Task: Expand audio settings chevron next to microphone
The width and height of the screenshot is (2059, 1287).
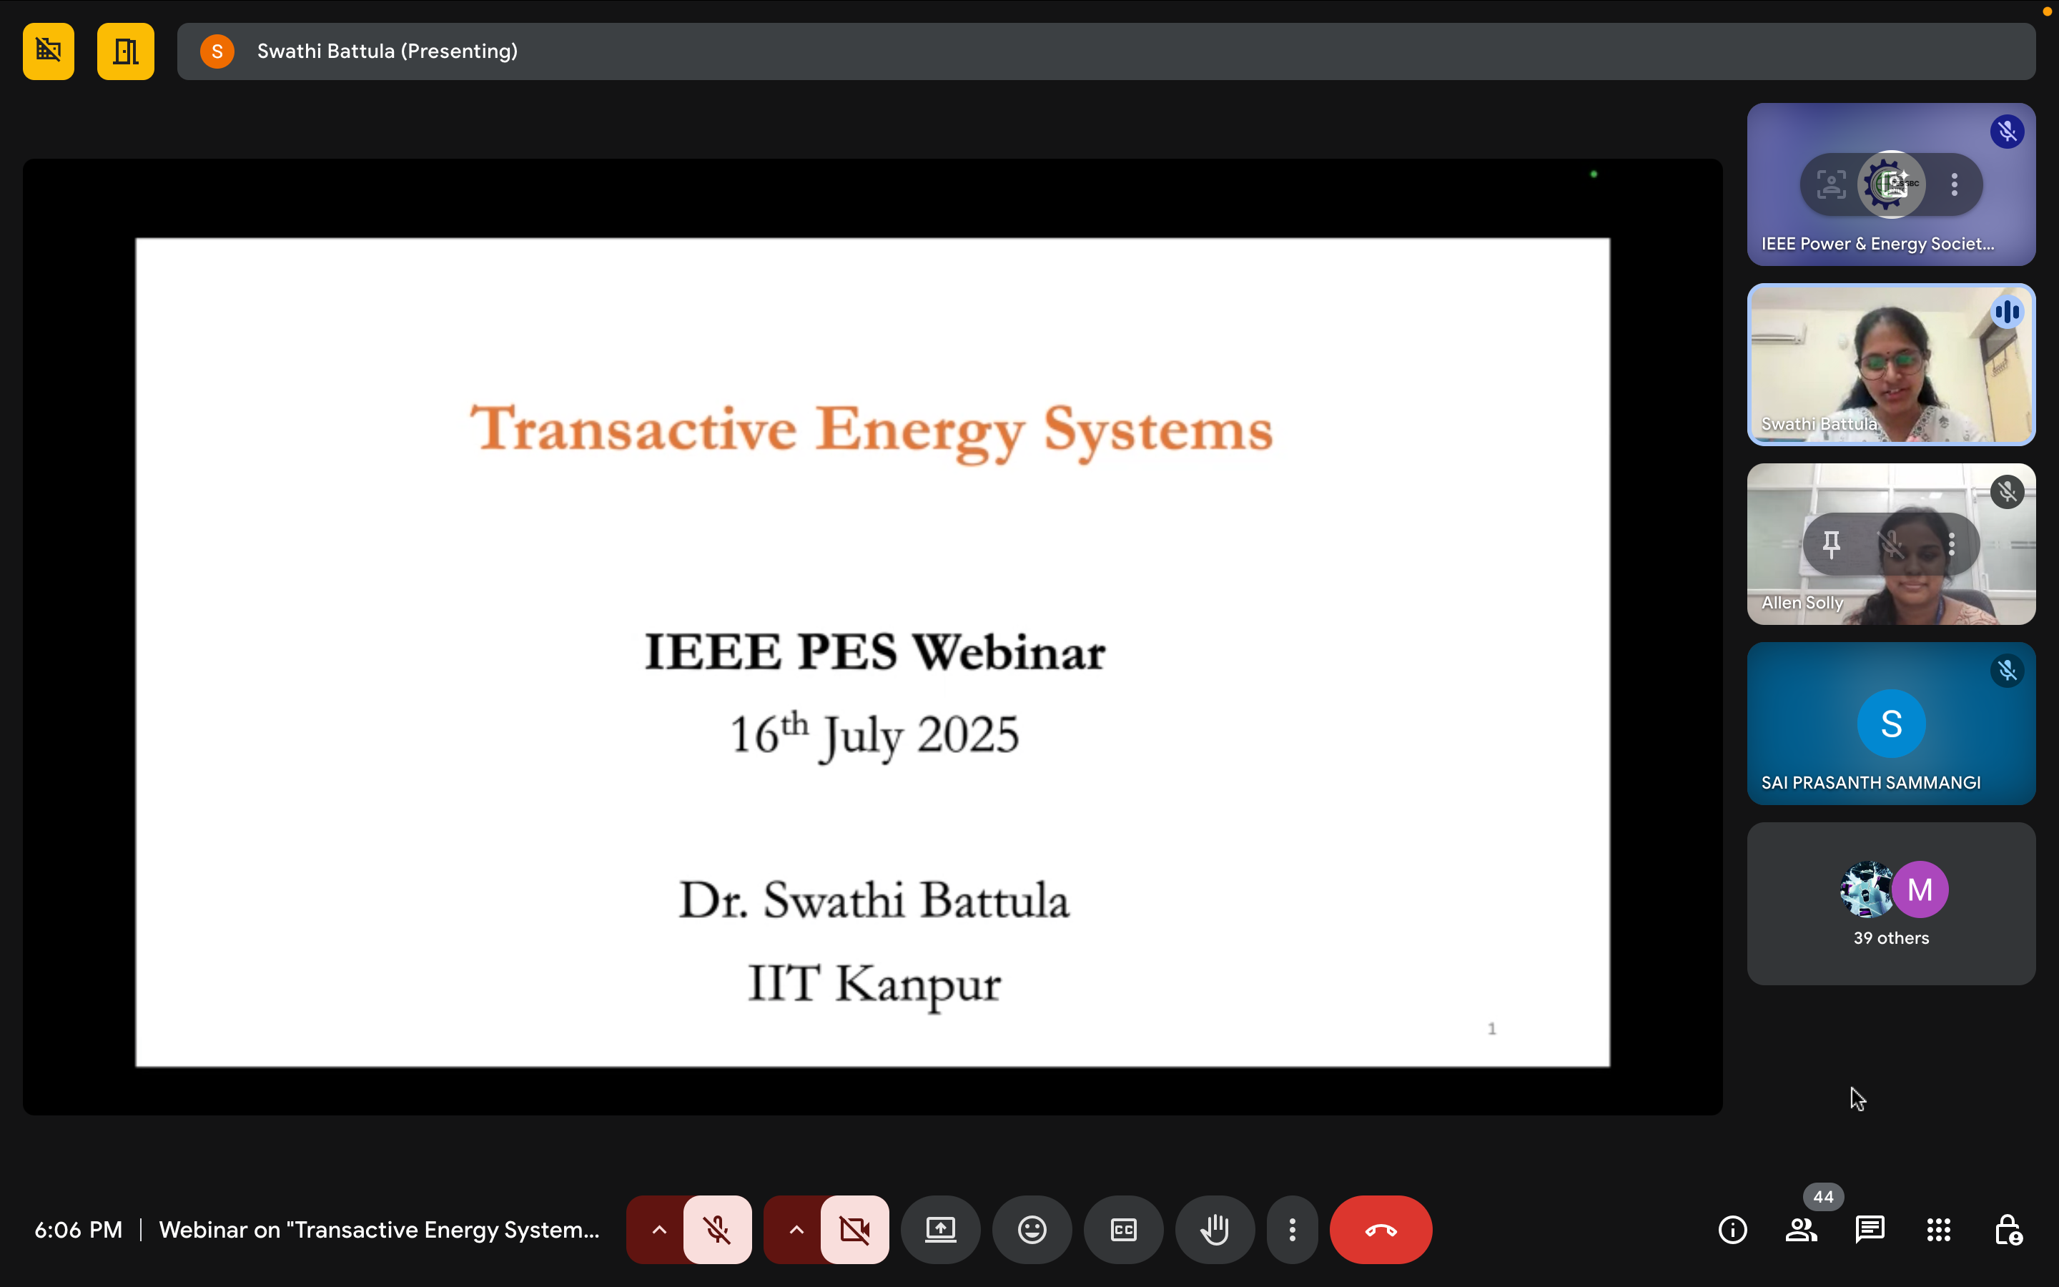Action: point(658,1229)
